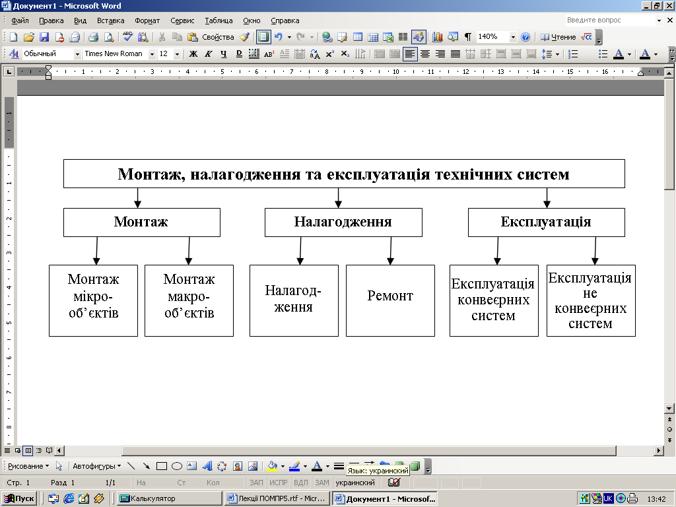The height and width of the screenshot is (507, 676).
Task: Open the Правка menu
Action: (51, 20)
